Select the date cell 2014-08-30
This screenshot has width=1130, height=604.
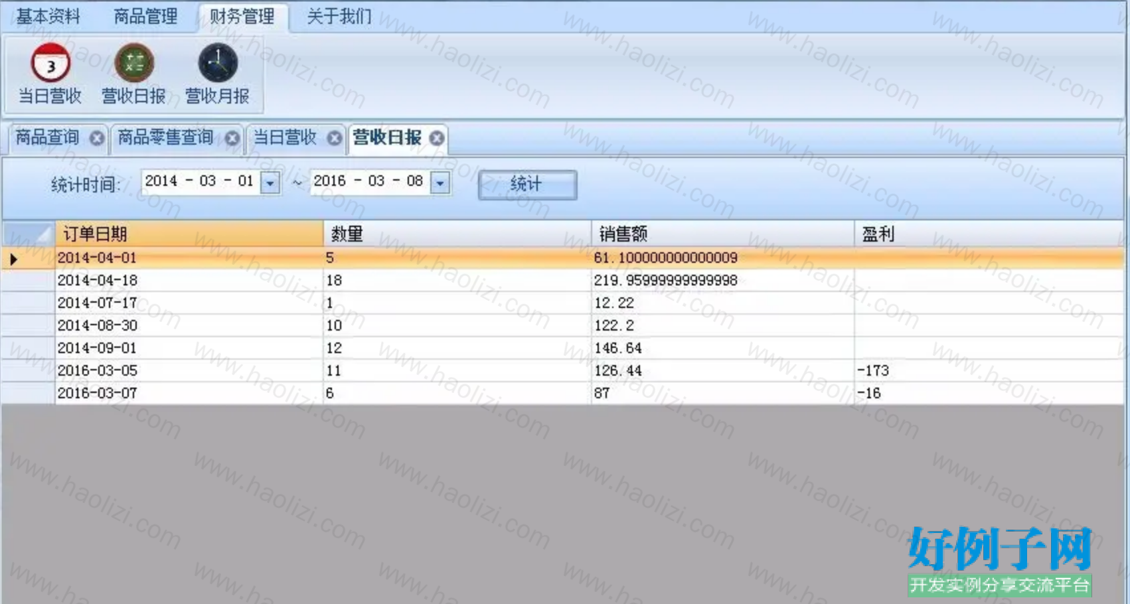coord(189,325)
